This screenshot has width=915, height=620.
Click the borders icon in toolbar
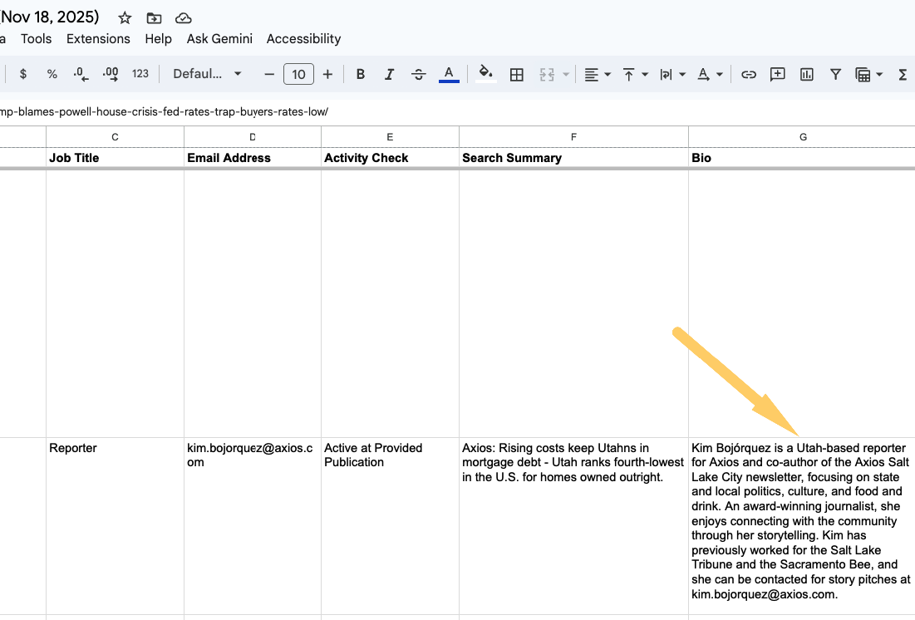516,75
